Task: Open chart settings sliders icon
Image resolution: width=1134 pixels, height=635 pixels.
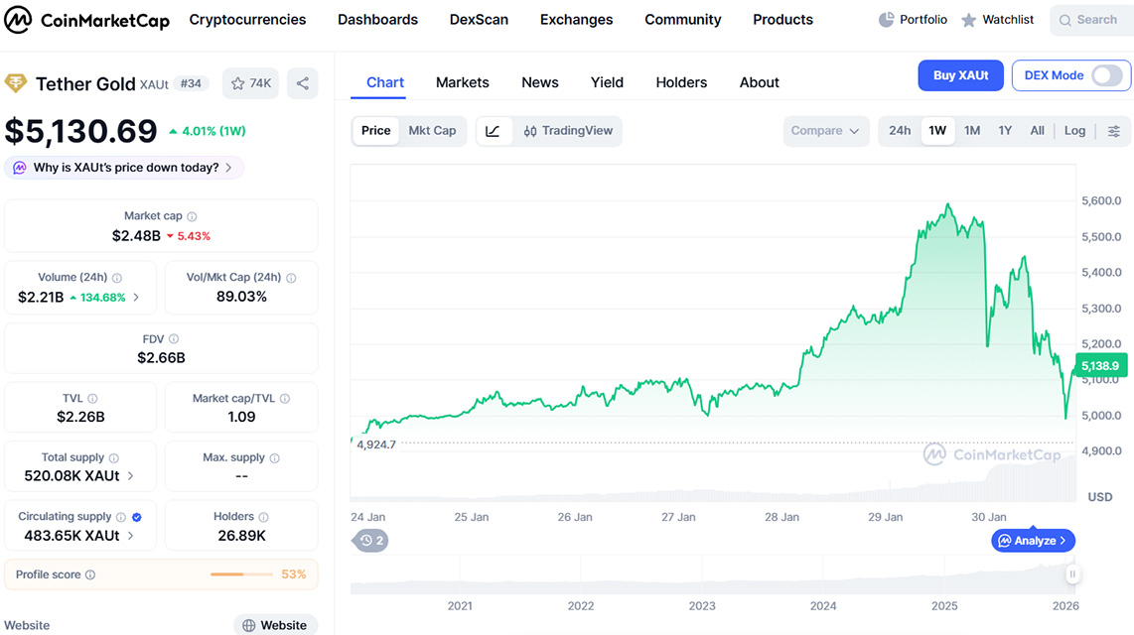Action: pyautogui.click(x=1114, y=131)
